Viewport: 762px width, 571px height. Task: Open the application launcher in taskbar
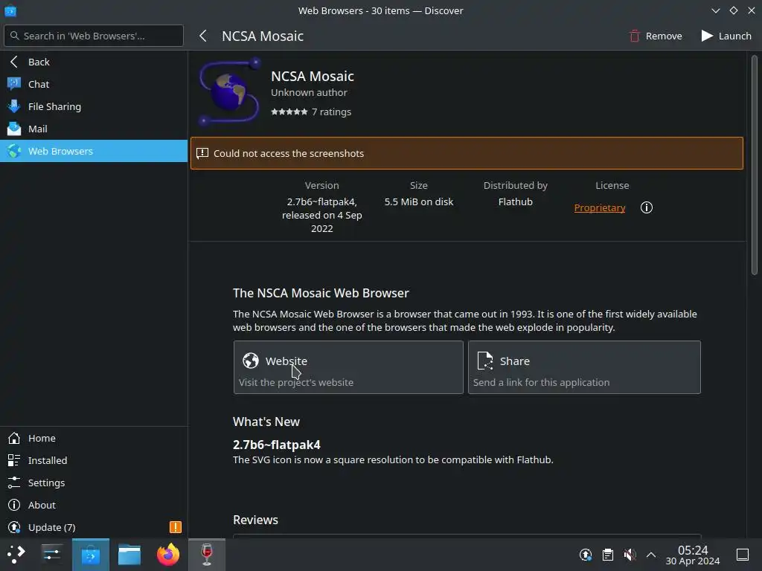(16, 555)
